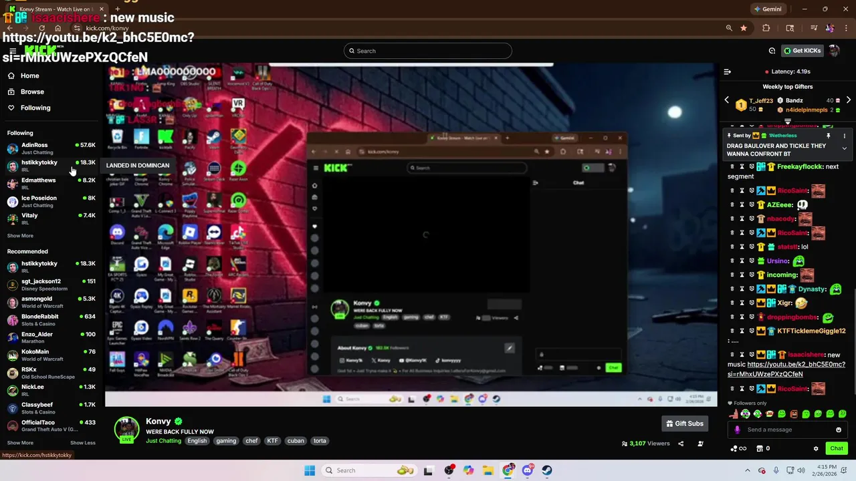Focus the Send a message field
856x481 pixels.
click(789, 430)
